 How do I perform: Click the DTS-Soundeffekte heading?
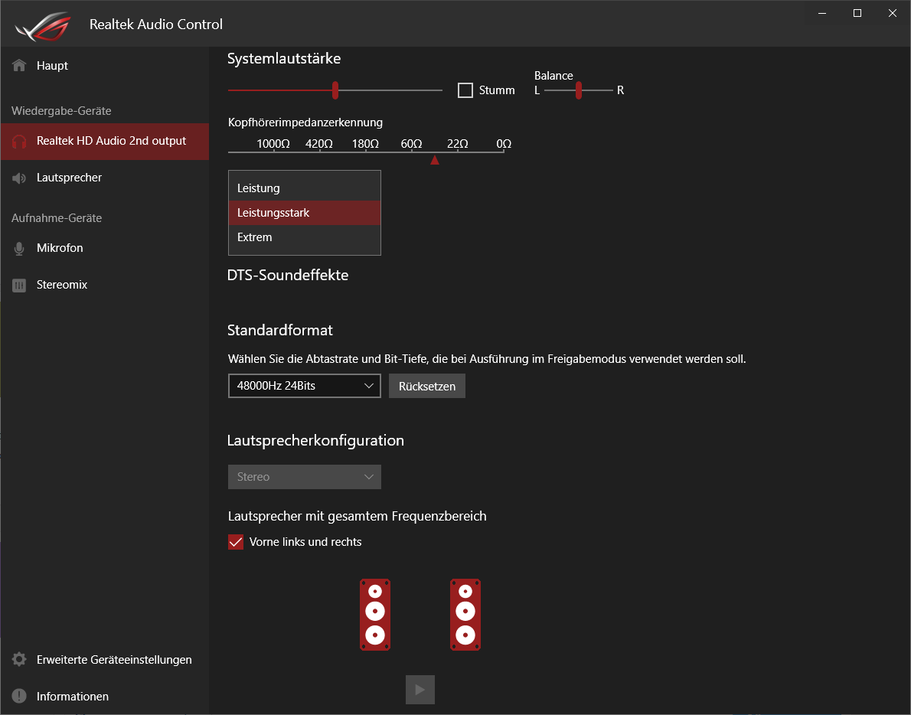coord(288,276)
